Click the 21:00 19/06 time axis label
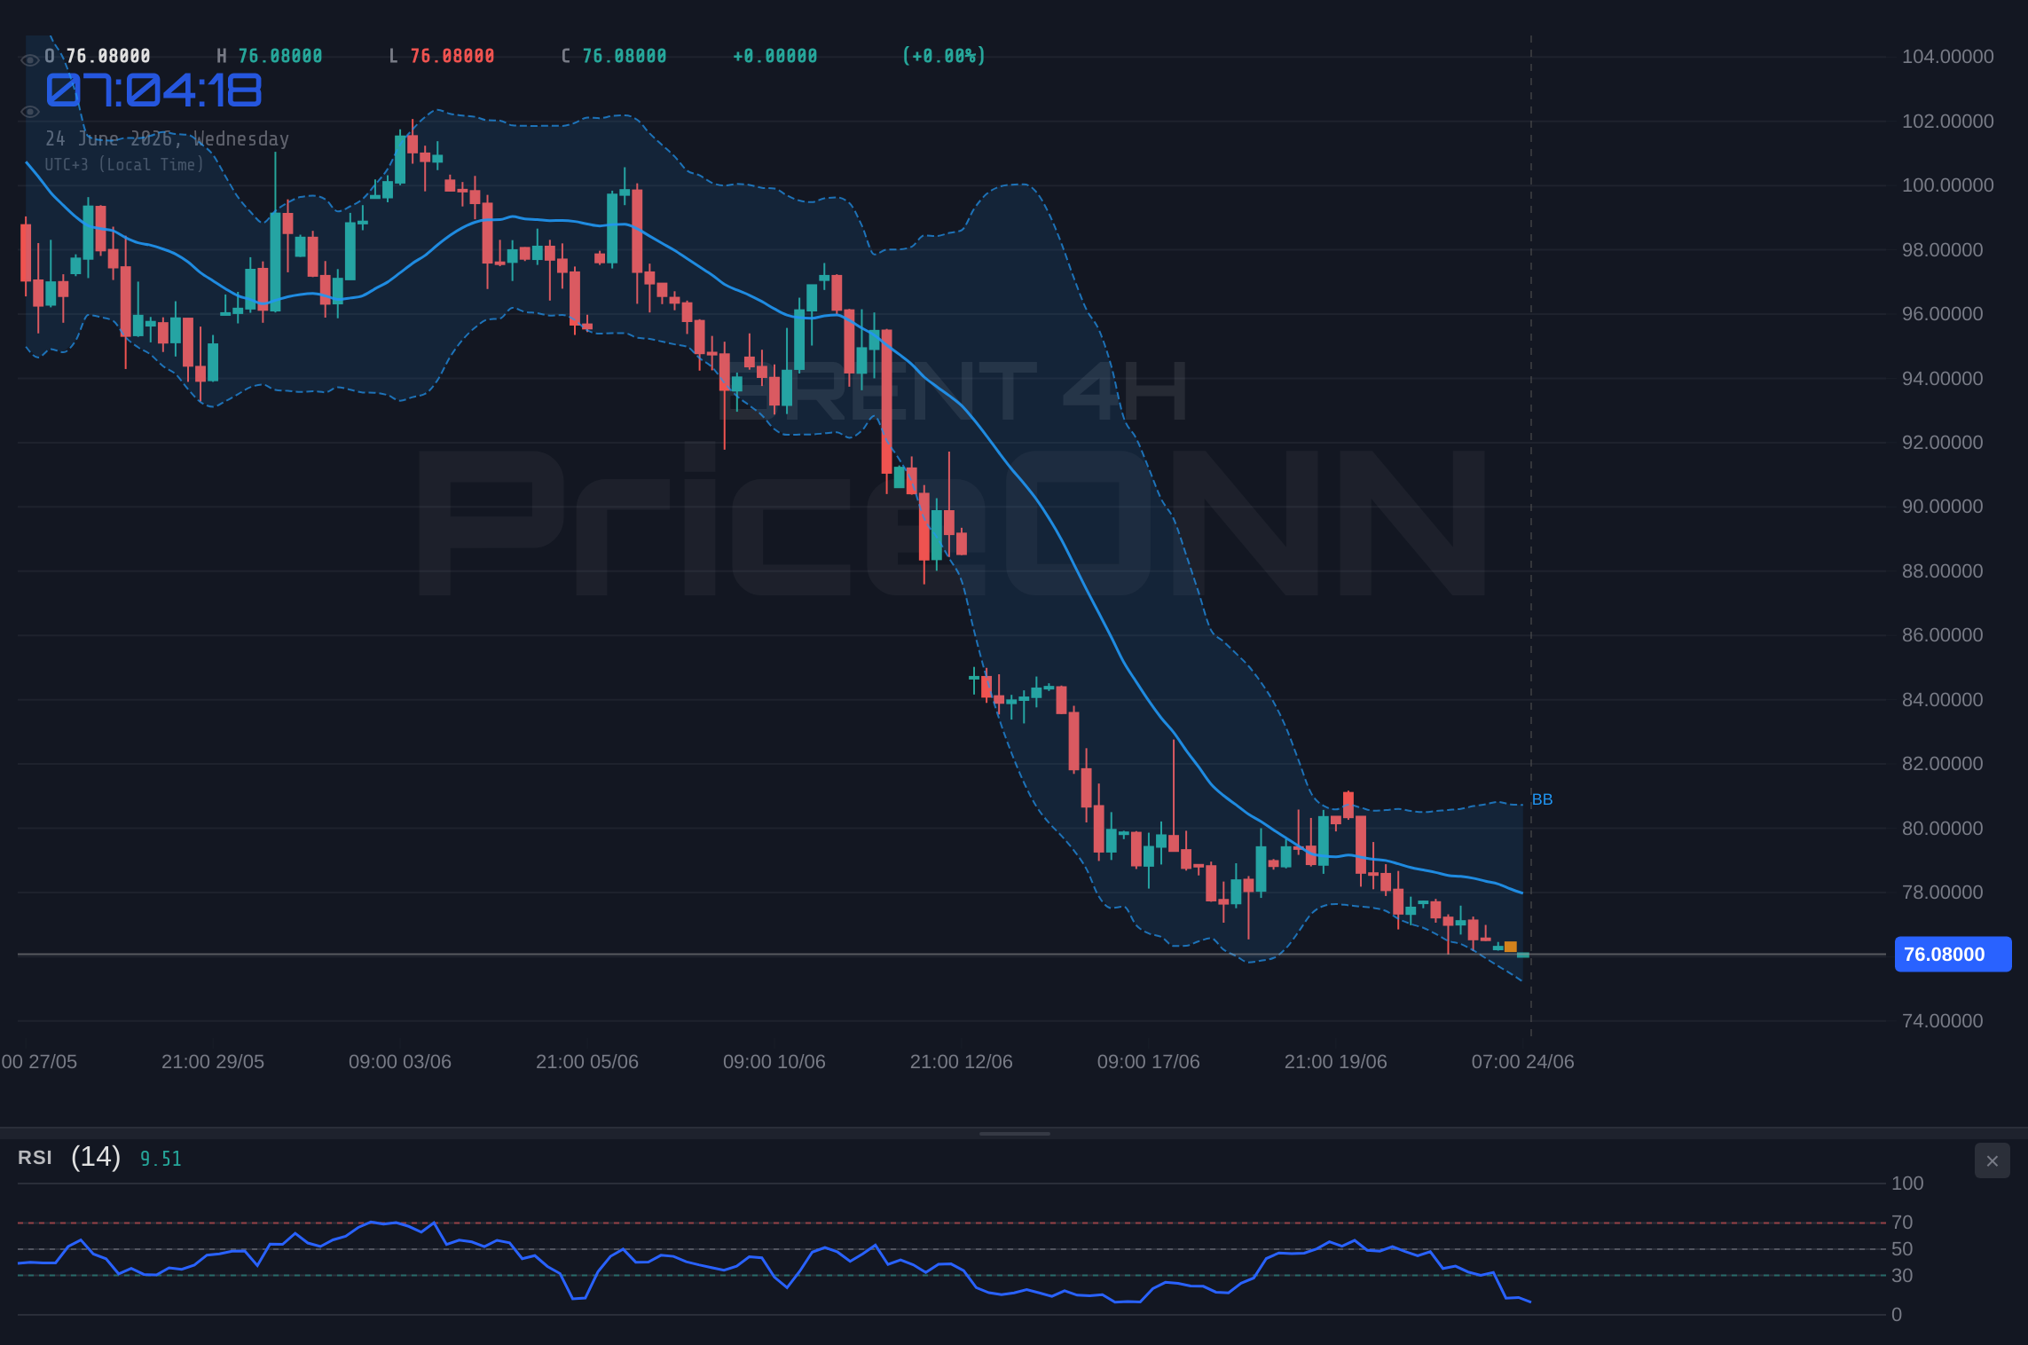This screenshot has height=1345, width=2028. tap(1336, 1062)
